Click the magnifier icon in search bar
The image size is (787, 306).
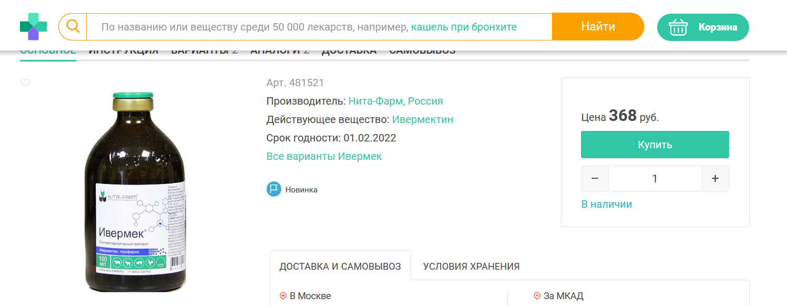73,27
